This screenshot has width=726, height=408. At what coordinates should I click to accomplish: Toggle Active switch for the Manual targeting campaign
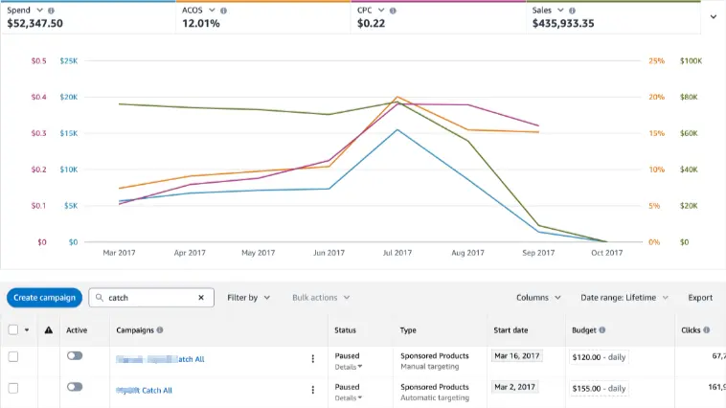click(x=75, y=355)
